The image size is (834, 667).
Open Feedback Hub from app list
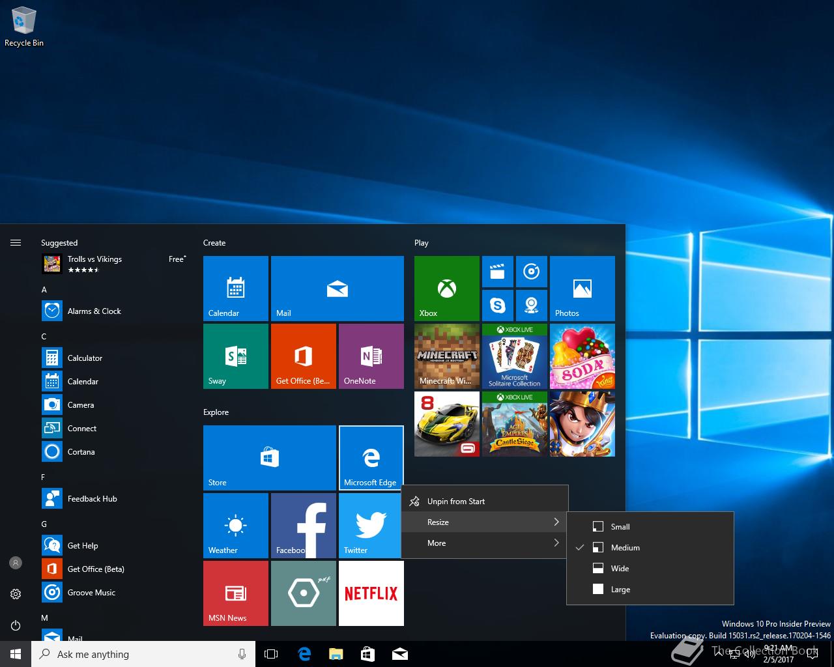pos(115,499)
